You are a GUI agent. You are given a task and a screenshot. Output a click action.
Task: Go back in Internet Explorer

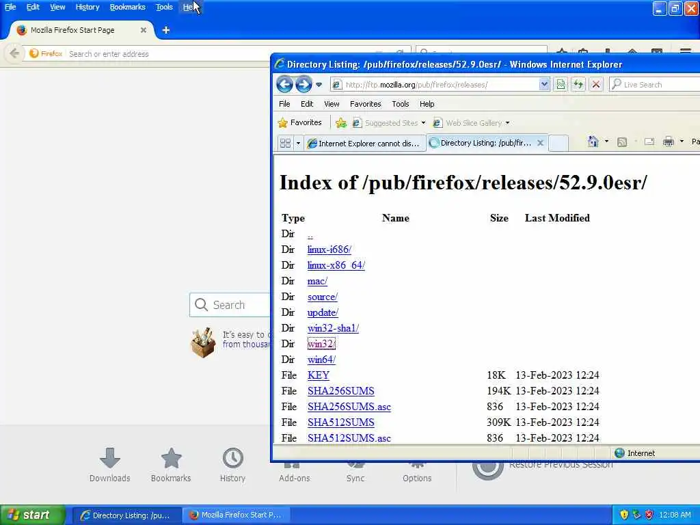click(284, 84)
